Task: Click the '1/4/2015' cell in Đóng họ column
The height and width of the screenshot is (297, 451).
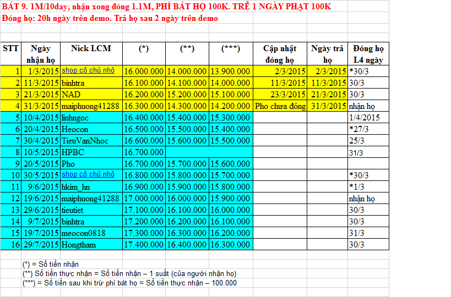Action: pyautogui.click(x=368, y=117)
